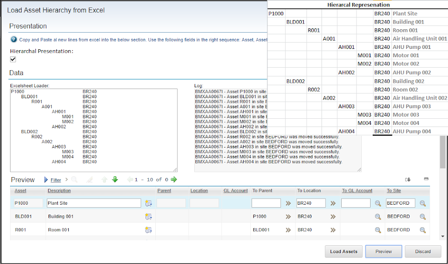Screen dimensions: 448x264
Task: Look up To Site for R001 row
Action: click(x=423, y=230)
